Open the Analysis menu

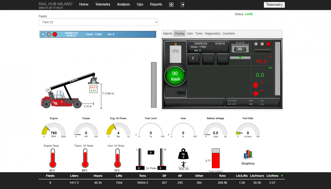pyautogui.click(x=123, y=4)
